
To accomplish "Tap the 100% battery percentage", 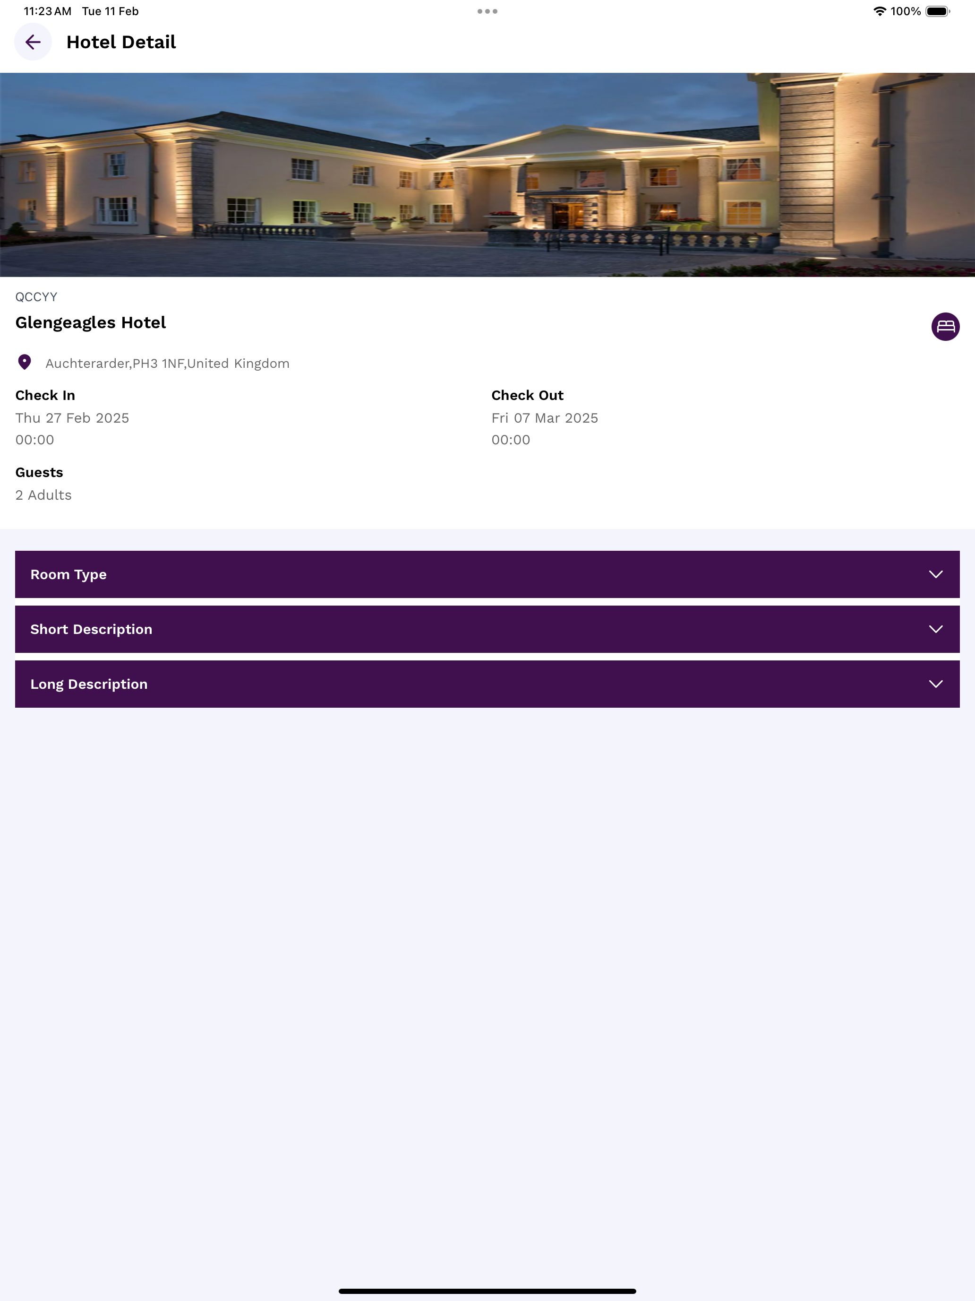I will coord(905,11).
